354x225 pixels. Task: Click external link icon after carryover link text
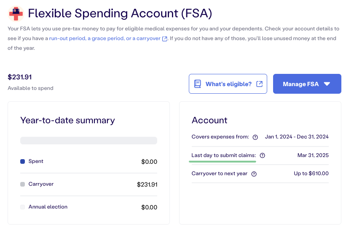165,39
